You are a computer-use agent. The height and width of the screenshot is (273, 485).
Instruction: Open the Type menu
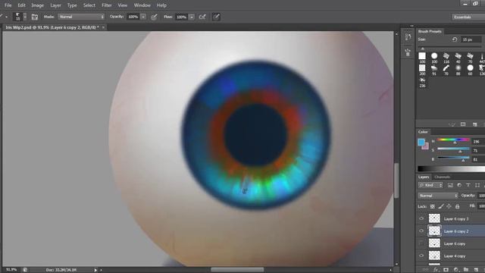(72, 5)
